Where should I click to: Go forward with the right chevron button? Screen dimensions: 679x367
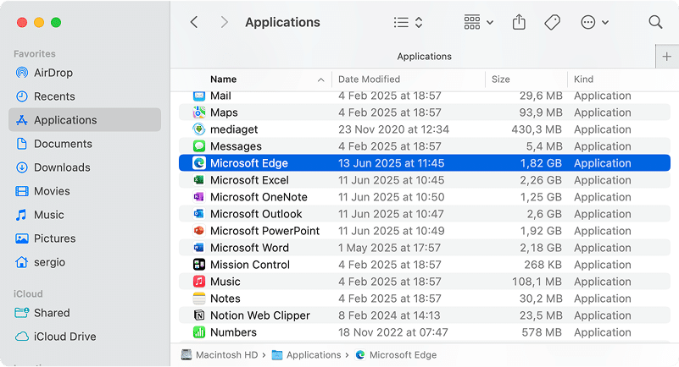tap(224, 22)
